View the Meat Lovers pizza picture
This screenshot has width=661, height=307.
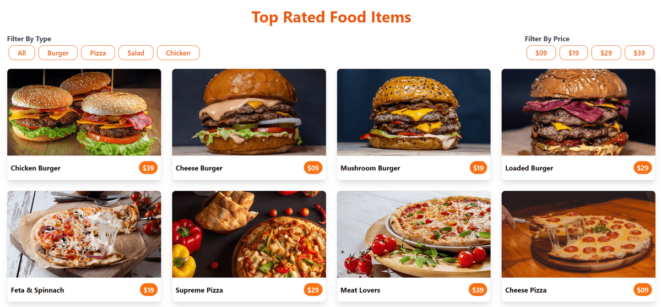pos(414,234)
